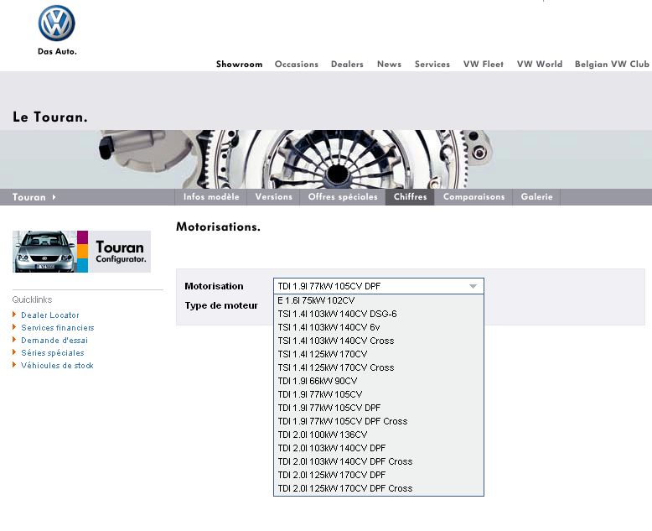
Task: Open Véhicules de stock quicklink
Action: pyautogui.click(x=57, y=366)
